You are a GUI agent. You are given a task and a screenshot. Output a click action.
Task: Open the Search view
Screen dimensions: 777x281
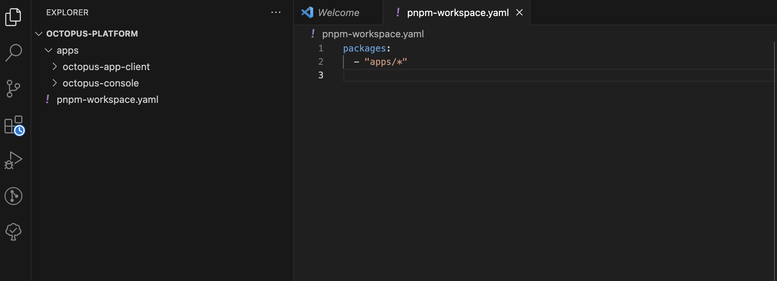[x=13, y=53]
